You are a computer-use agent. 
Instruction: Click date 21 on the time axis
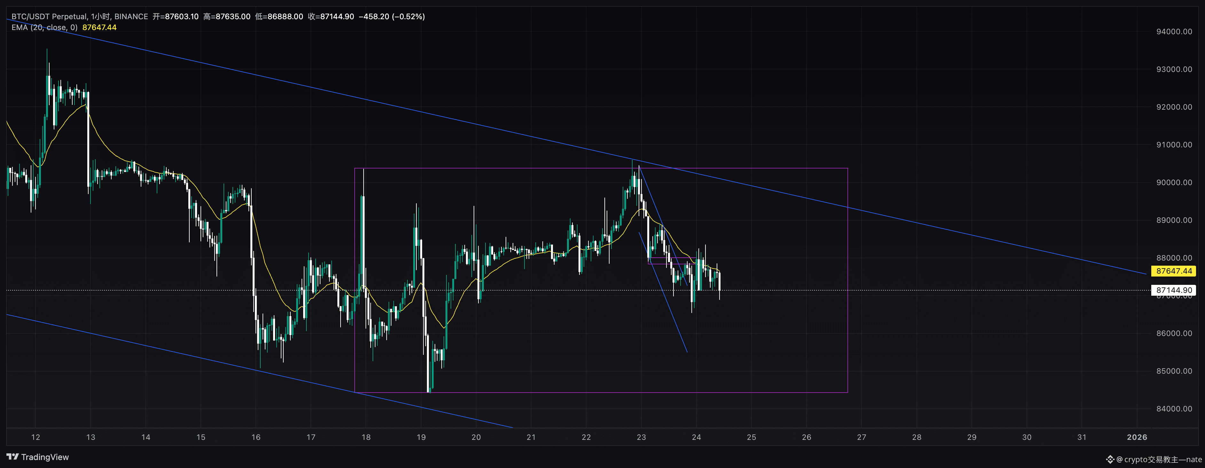532,437
